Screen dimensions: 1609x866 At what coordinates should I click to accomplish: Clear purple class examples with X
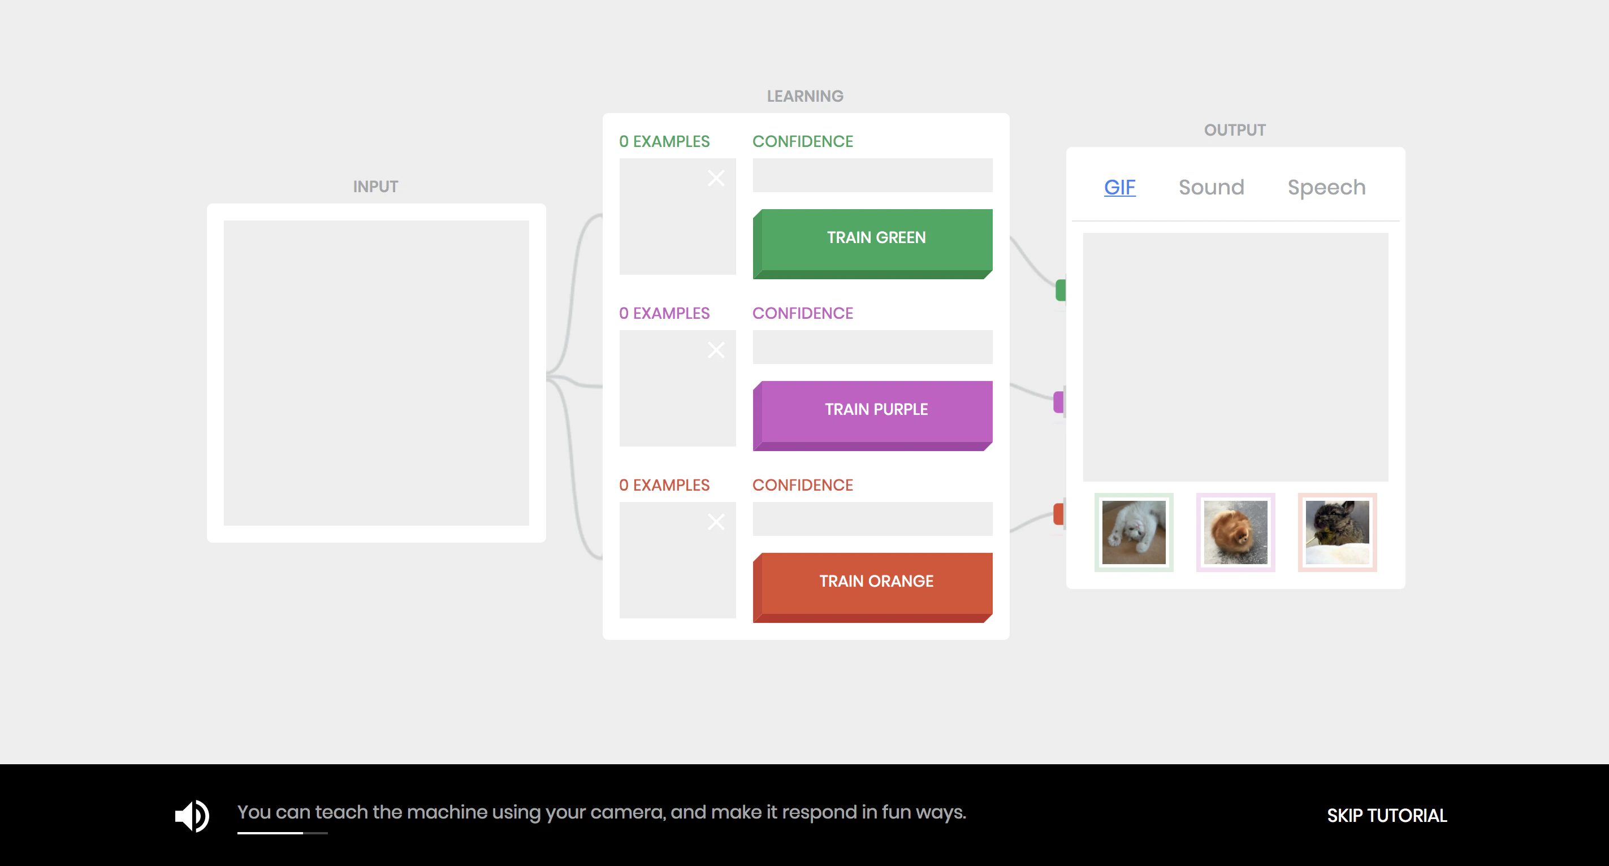pos(716,350)
